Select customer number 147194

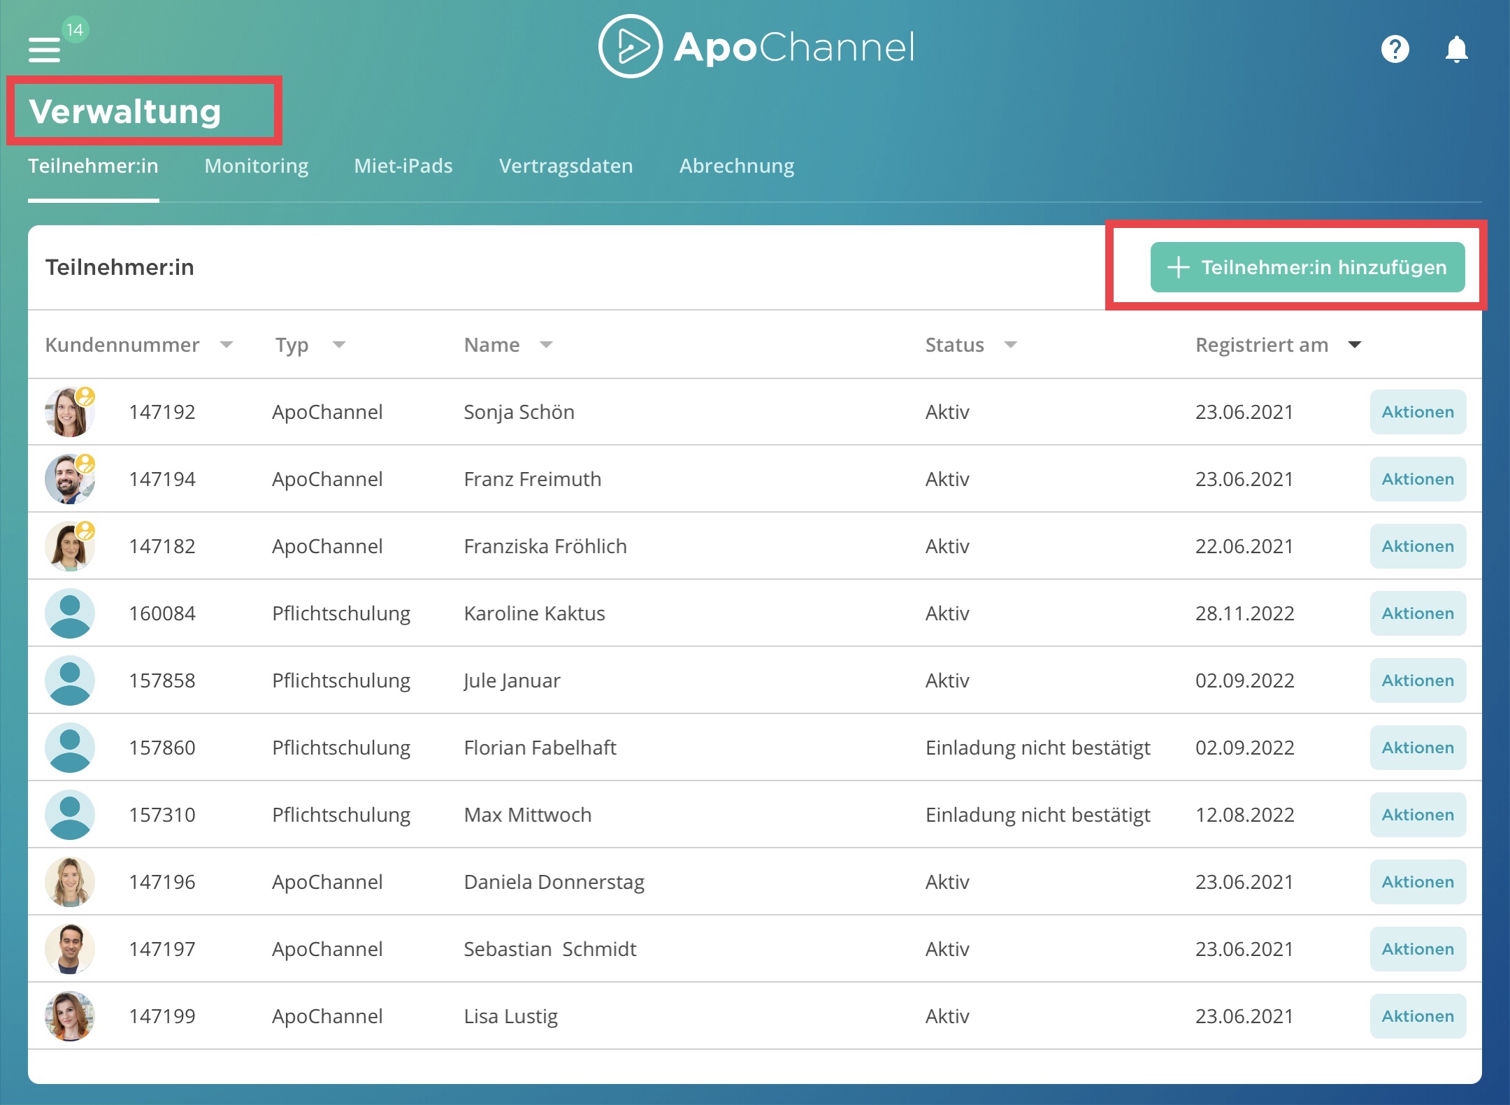tap(162, 479)
